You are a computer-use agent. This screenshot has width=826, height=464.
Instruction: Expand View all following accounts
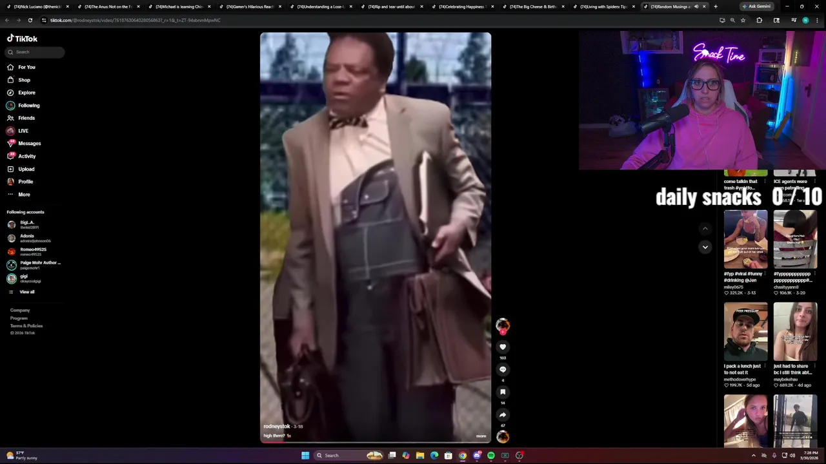coord(21,292)
